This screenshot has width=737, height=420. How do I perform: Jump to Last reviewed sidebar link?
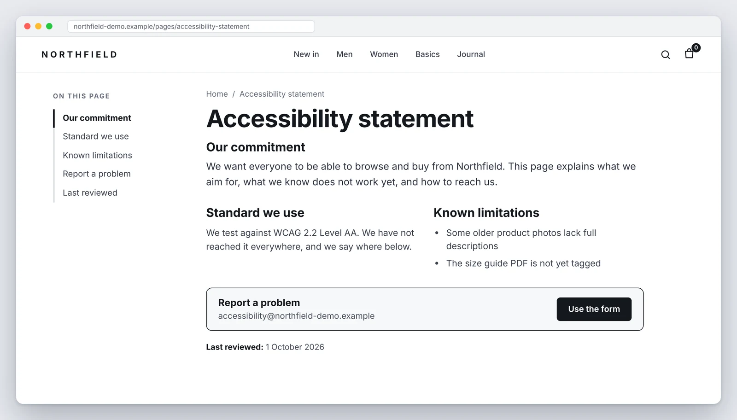[90, 192]
